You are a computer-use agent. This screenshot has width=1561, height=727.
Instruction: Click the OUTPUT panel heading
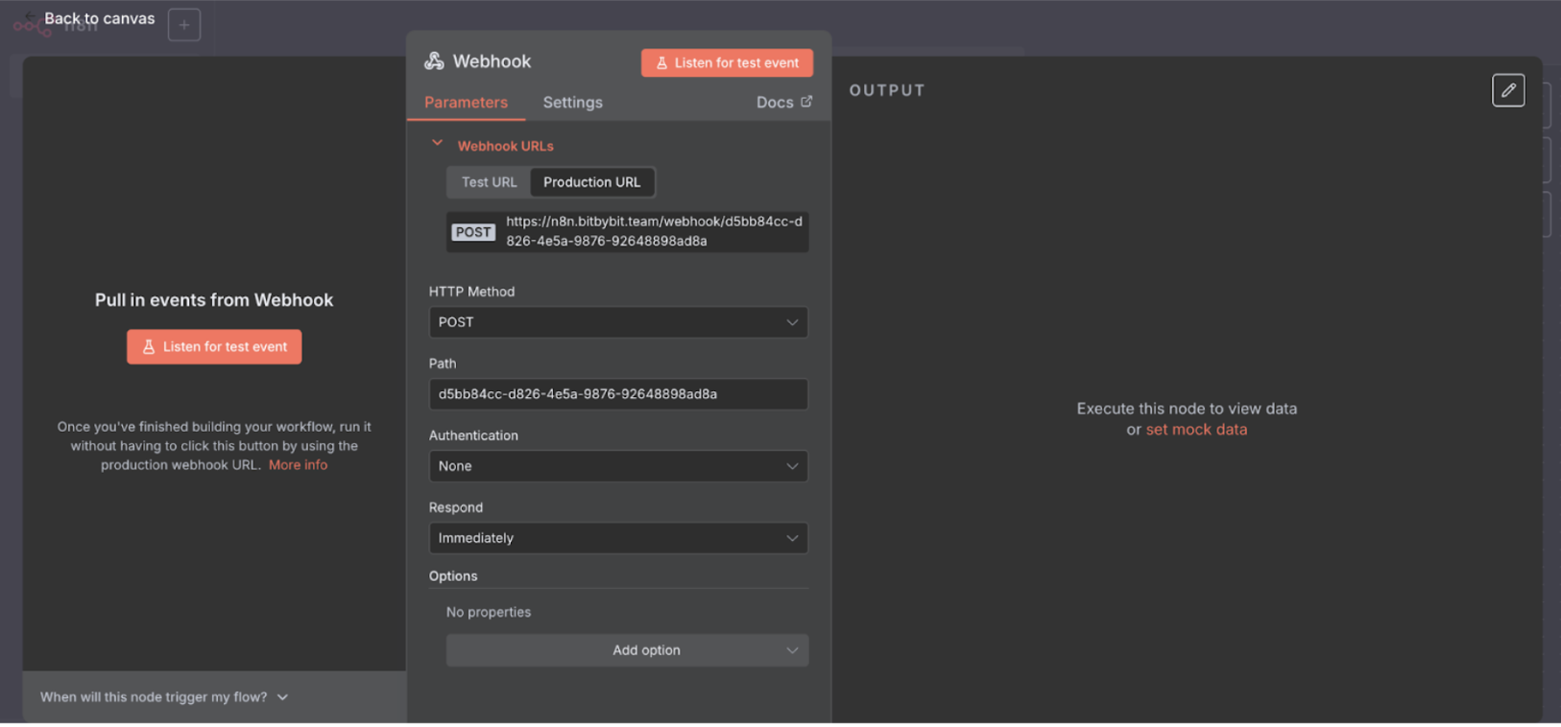tap(887, 90)
